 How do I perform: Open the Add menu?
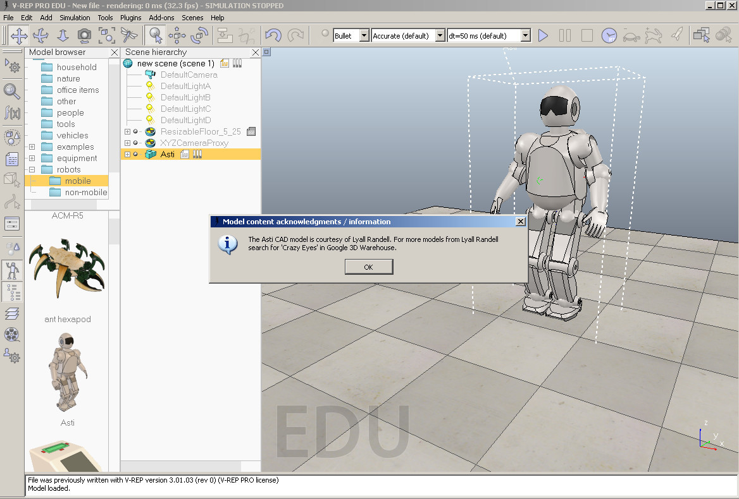coord(46,18)
